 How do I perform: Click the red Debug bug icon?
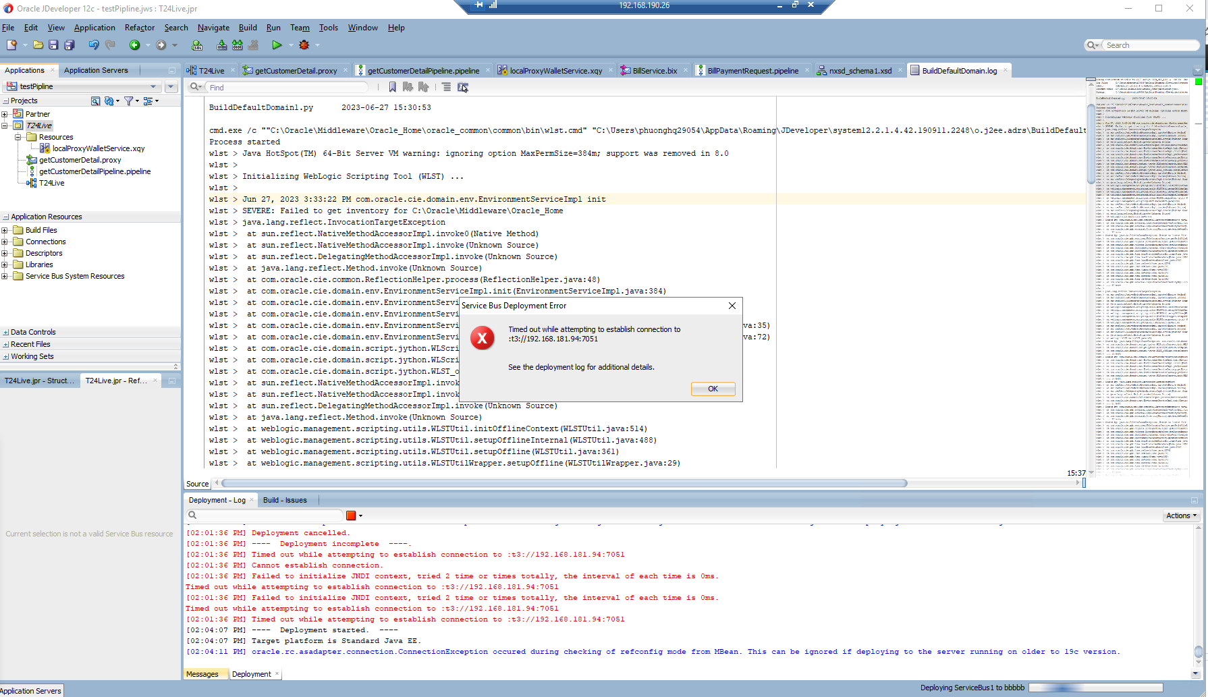(304, 45)
